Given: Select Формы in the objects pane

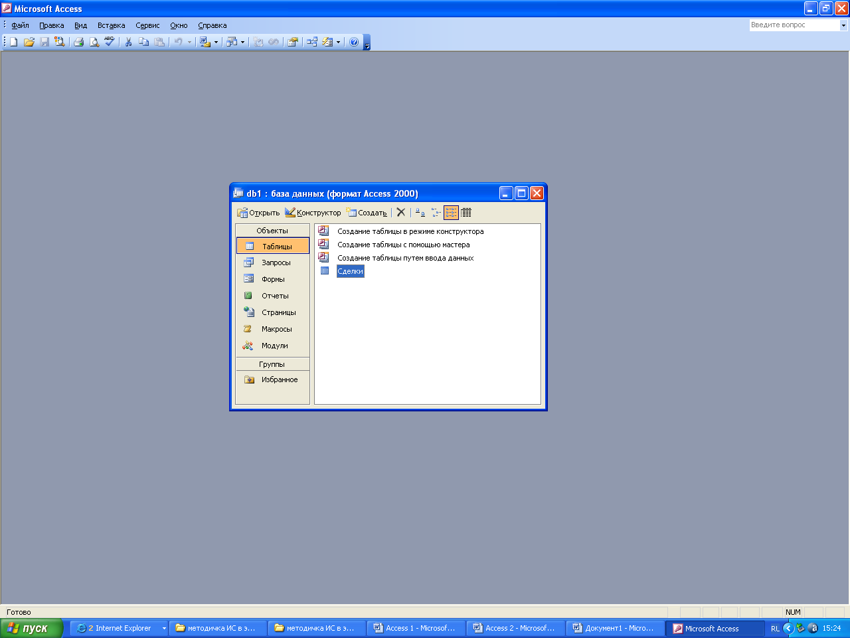Looking at the screenshot, I should (x=272, y=279).
